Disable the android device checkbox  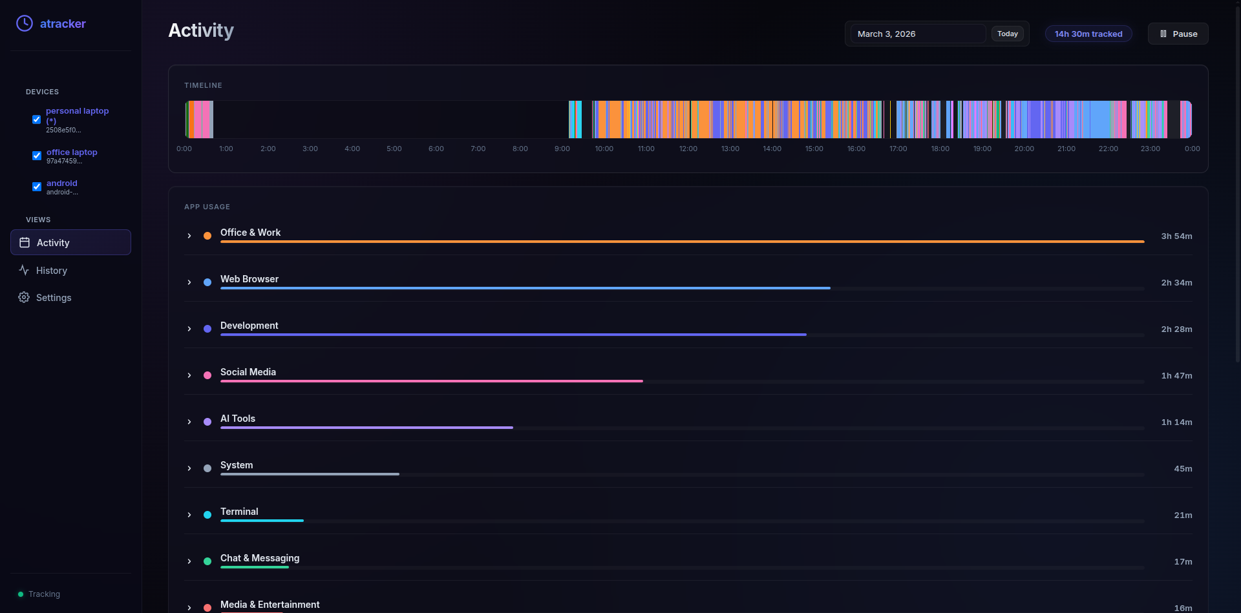37,187
